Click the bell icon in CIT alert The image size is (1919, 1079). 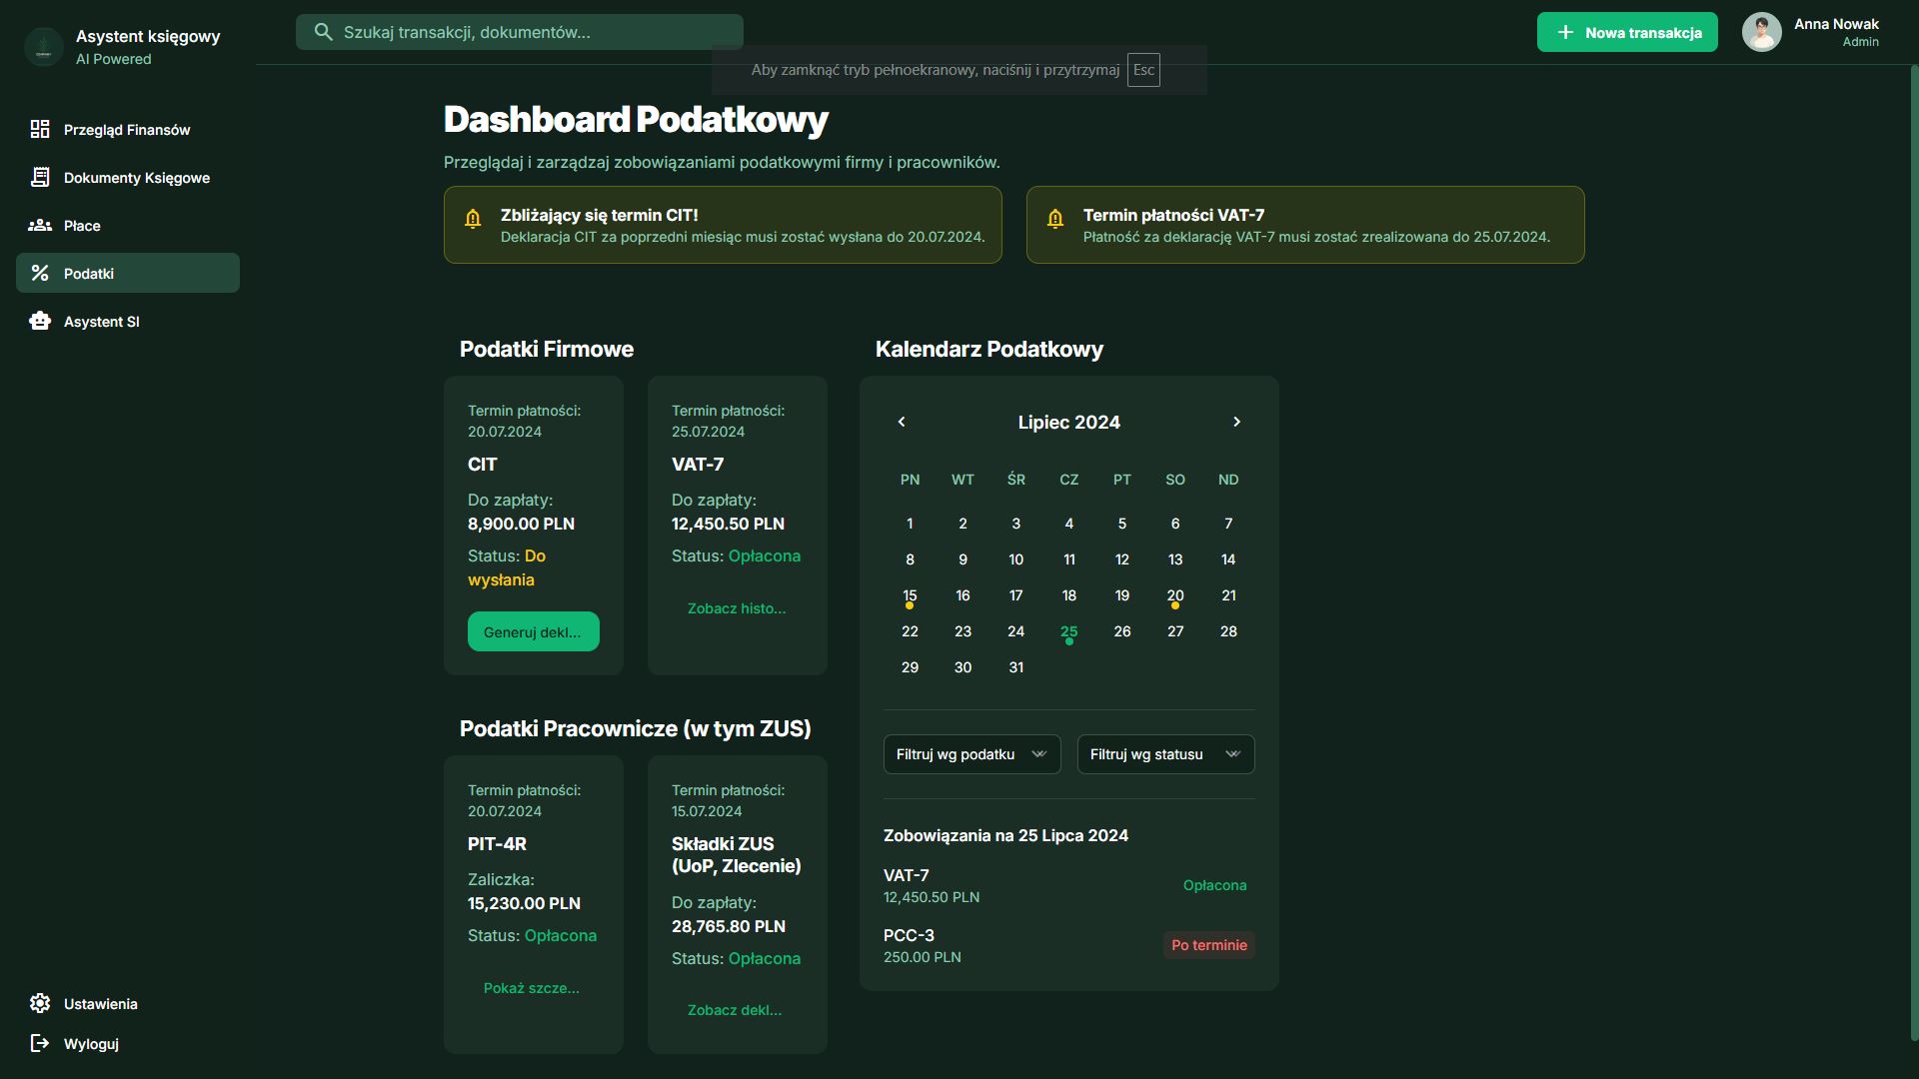click(x=473, y=219)
